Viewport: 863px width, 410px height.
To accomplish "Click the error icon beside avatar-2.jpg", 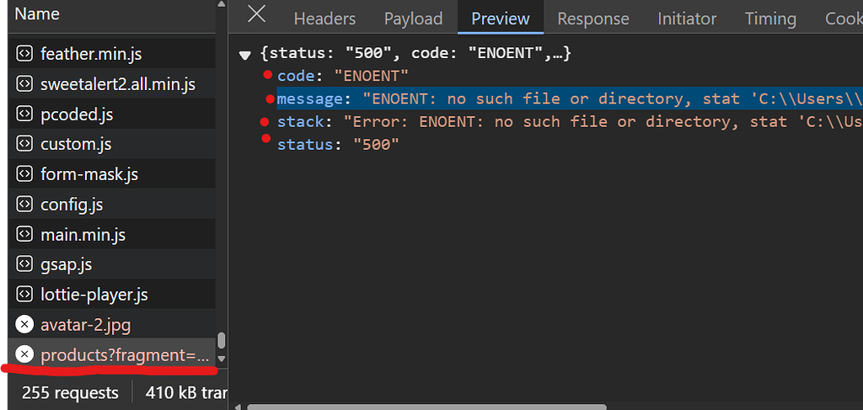I will coord(24,325).
